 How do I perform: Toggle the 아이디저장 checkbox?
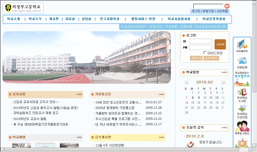pyautogui.click(x=205, y=53)
